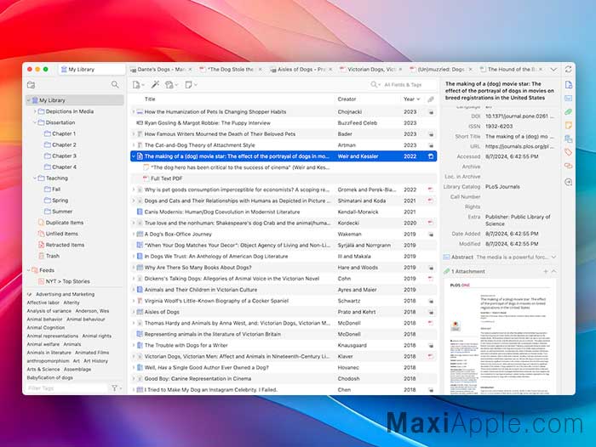Click the New Item document icon

point(135,85)
